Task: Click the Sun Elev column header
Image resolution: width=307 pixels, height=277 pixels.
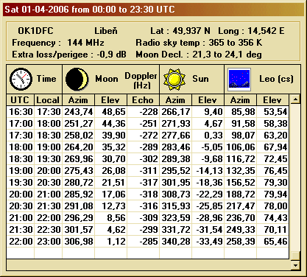Action: (x=208, y=100)
